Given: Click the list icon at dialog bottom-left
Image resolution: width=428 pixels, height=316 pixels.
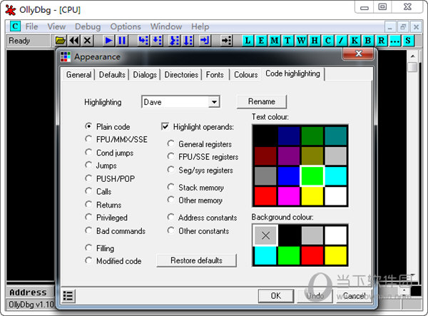Looking at the screenshot, I should click(68, 296).
